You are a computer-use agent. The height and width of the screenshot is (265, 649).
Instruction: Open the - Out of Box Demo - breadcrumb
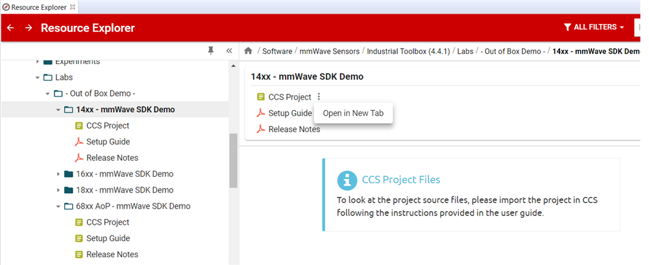point(513,51)
